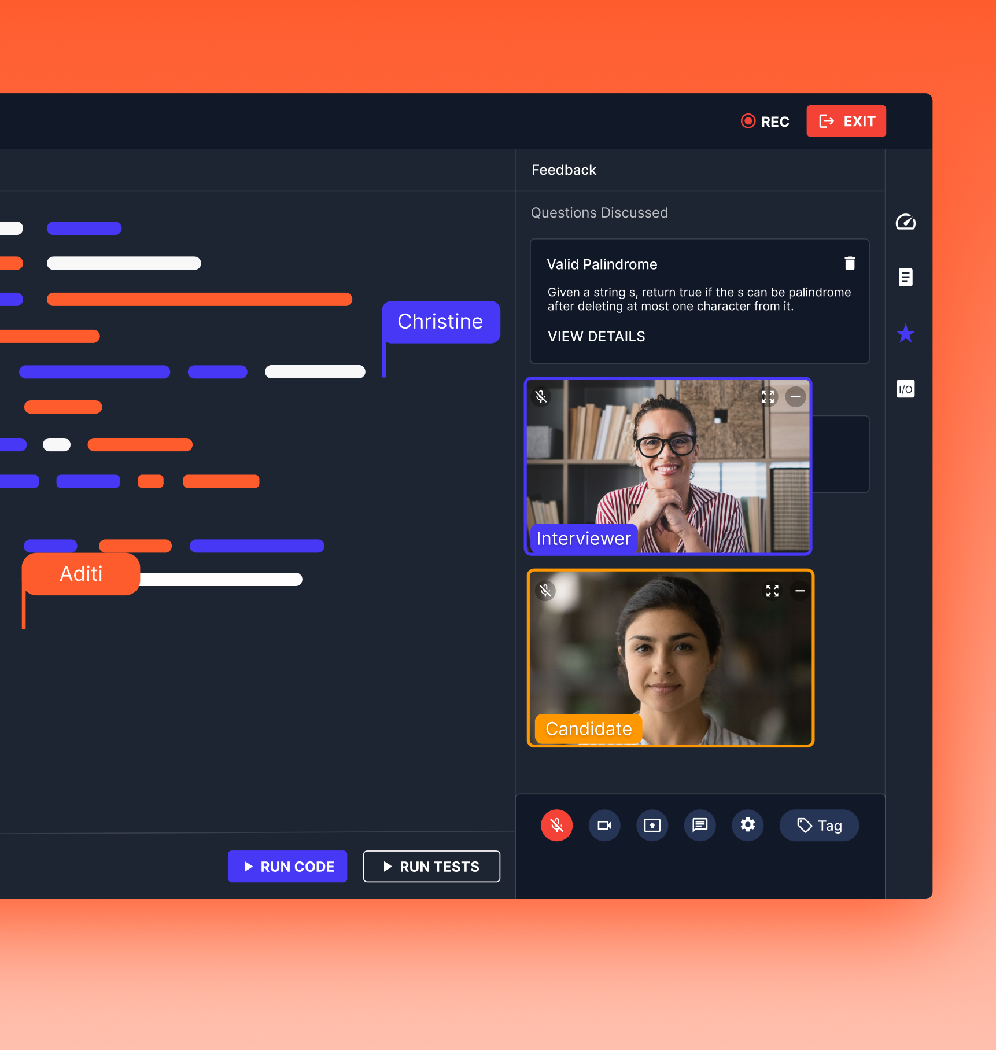Screen dimensions: 996x1050
Task: Expand the Candidate video to fullscreen
Action: 772,591
